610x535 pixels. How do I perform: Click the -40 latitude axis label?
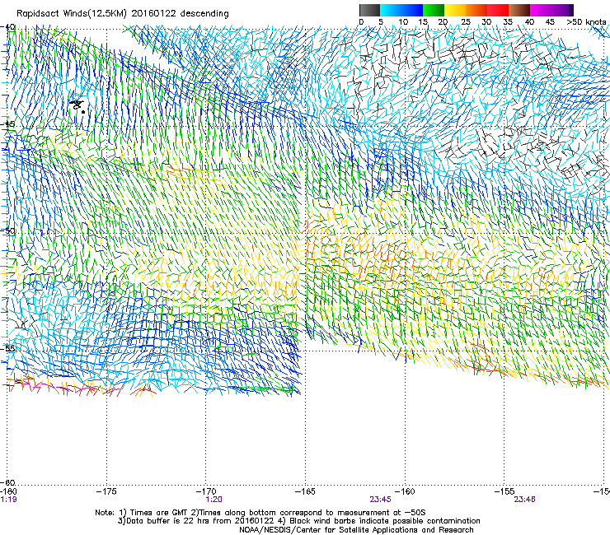tap(7, 27)
